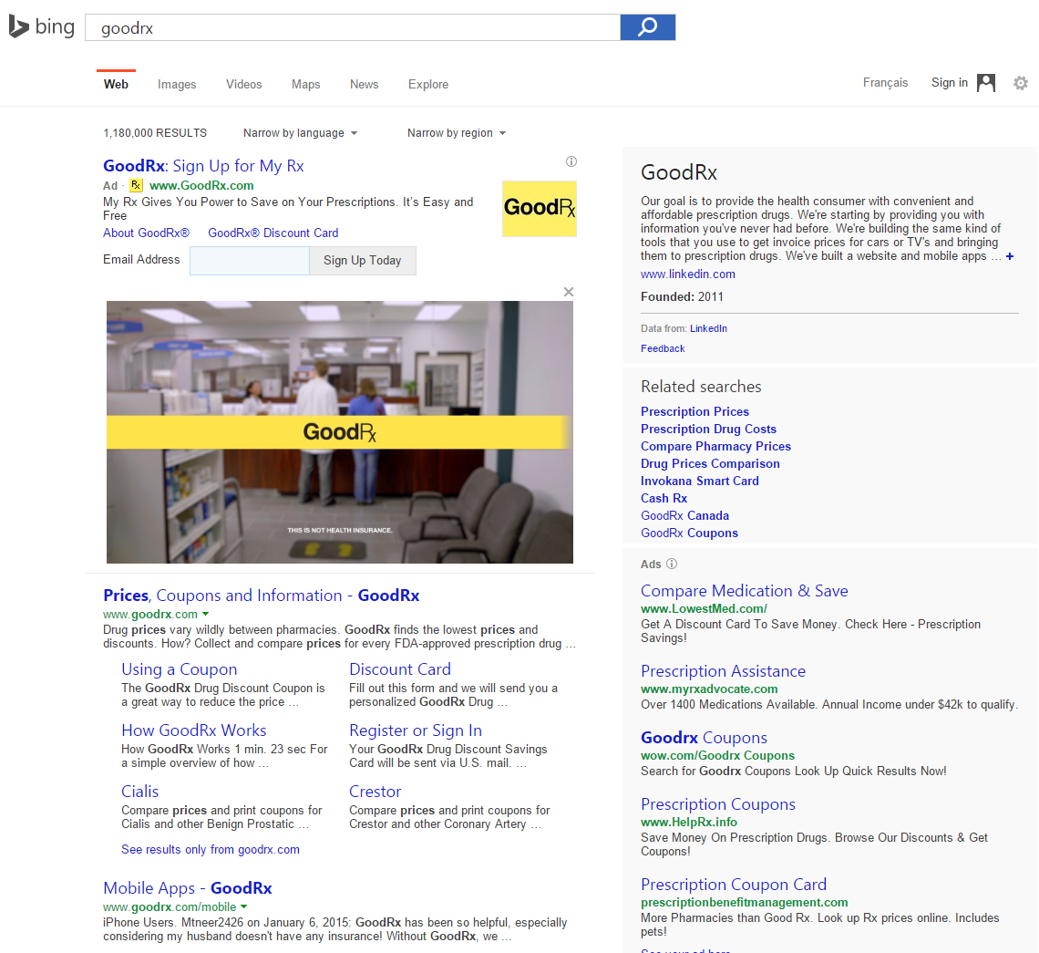Image resolution: width=1039 pixels, height=953 pixels.
Task: Click the yellow GoodRx logo thumbnail
Action: pyautogui.click(x=539, y=208)
